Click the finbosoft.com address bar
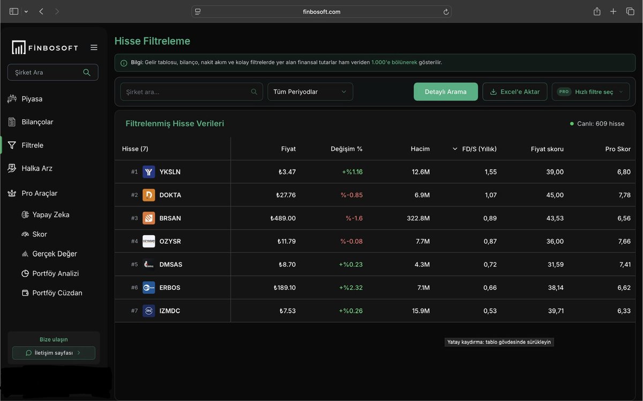Image resolution: width=643 pixels, height=401 pixels. click(322, 12)
